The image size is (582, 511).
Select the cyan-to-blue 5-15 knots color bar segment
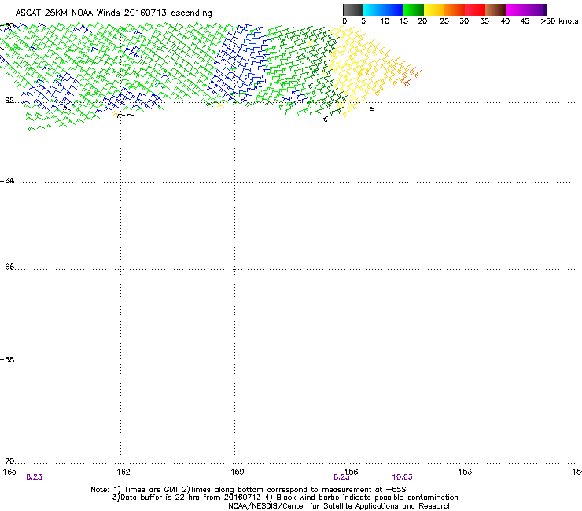383,9
